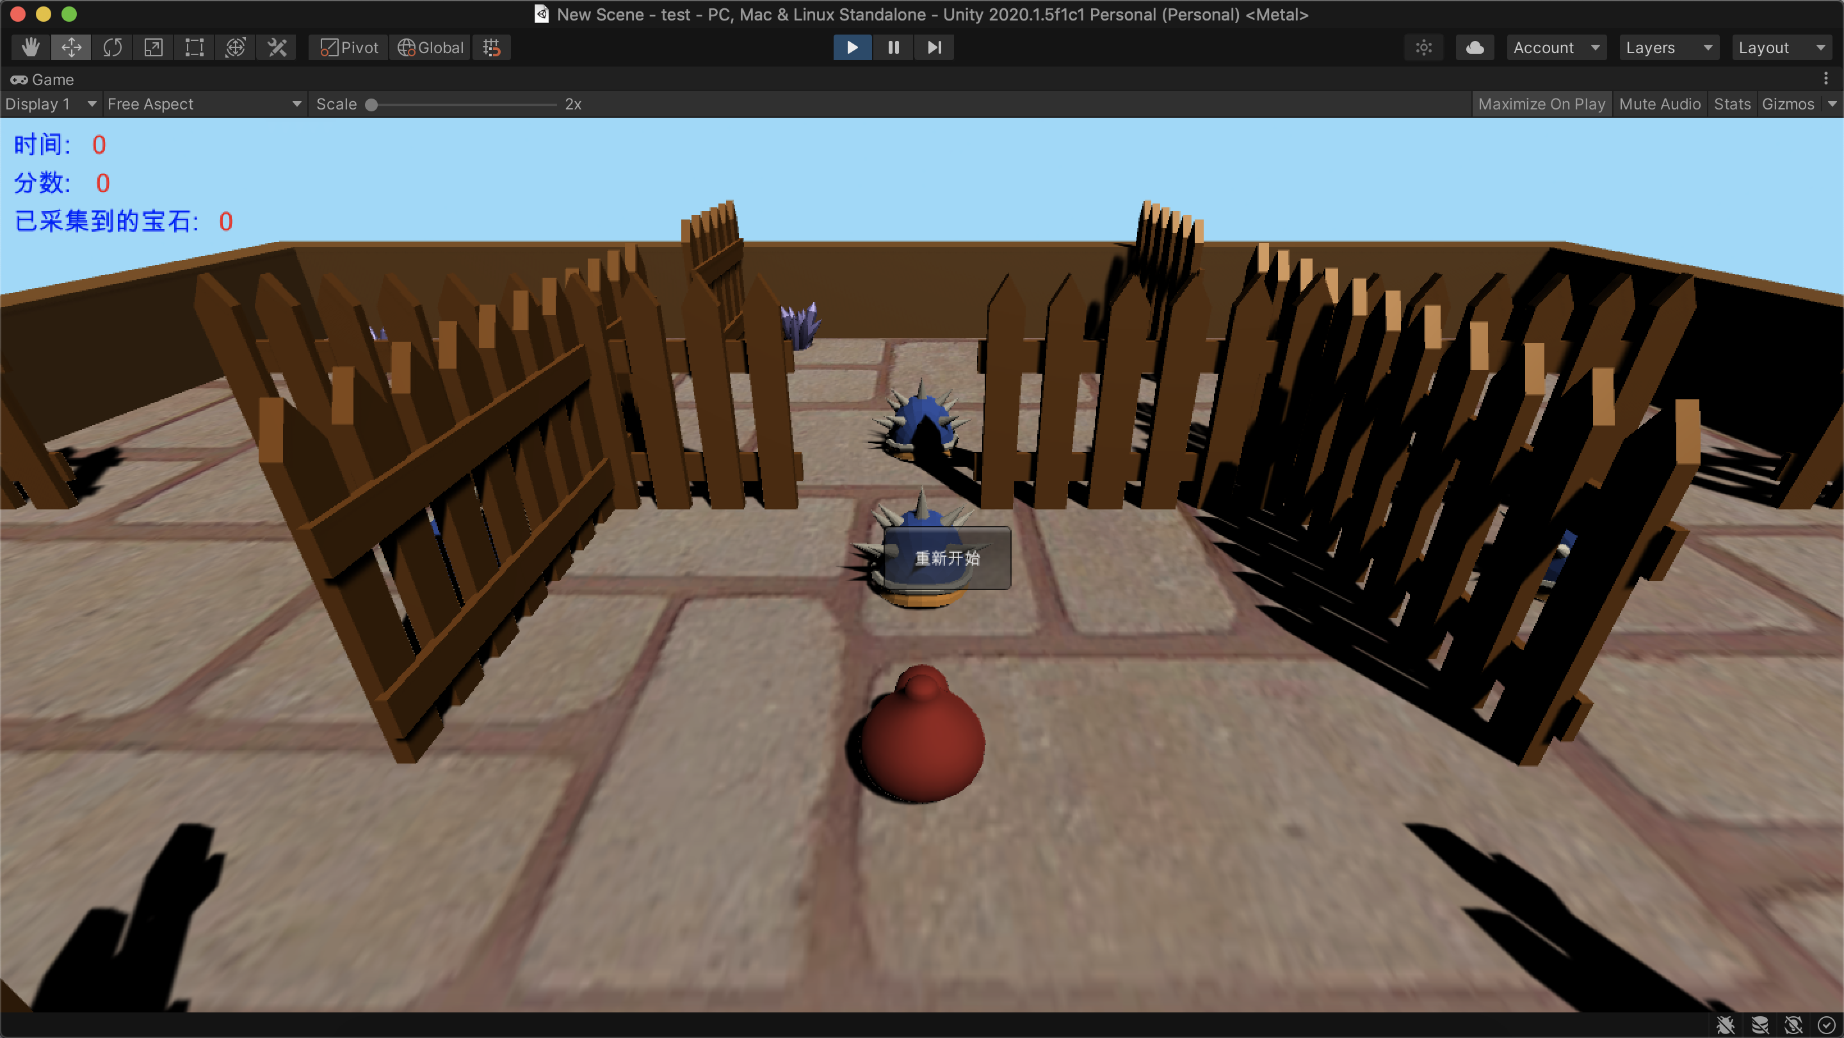Select the Hand tool

tap(30, 47)
